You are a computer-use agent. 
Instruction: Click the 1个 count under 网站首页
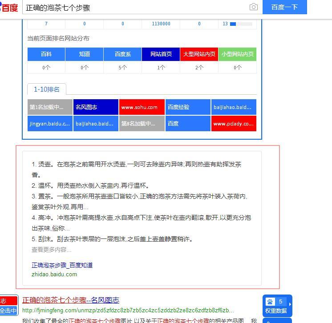[161, 68]
